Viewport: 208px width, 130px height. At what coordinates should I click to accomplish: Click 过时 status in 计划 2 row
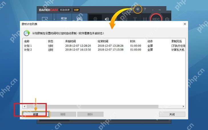click(x=50, y=50)
